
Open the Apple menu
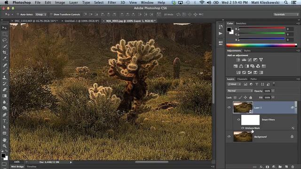(6, 2)
